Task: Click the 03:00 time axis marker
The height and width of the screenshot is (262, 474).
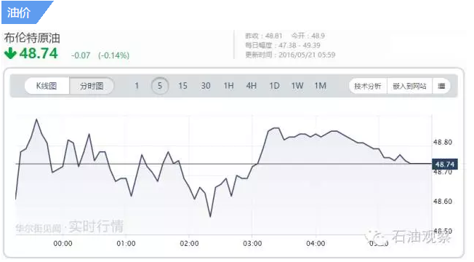Action: [252, 244]
